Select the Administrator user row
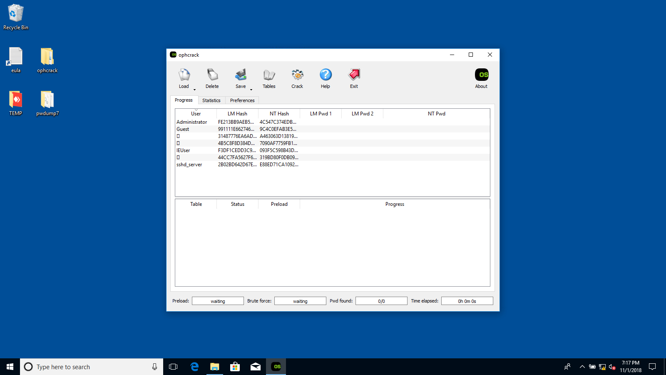Viewport: 666px width, 375px height. tap(332, 122)
